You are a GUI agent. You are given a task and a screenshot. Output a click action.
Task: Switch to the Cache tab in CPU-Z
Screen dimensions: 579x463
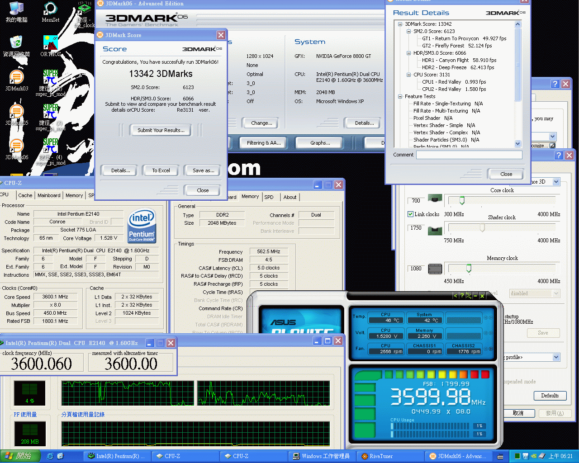[25, 195]
